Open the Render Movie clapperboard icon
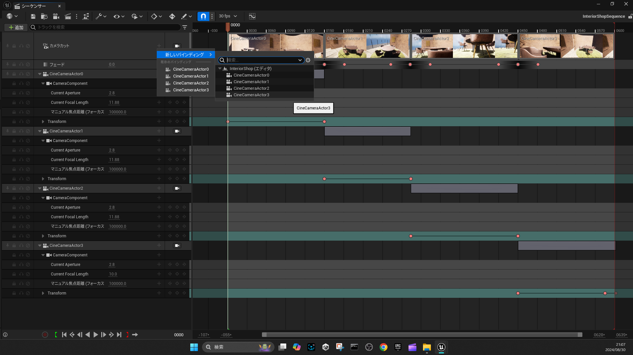 point(68,16)
